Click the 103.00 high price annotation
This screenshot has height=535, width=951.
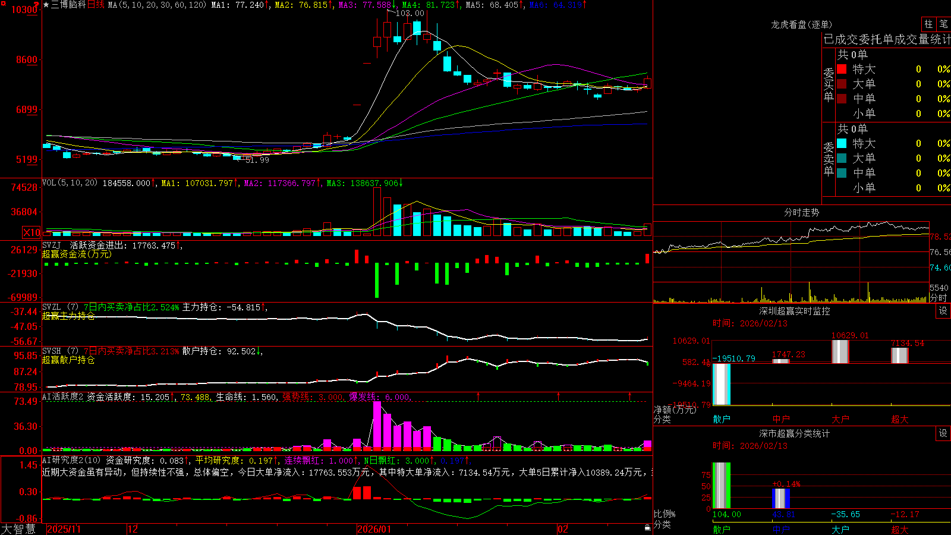coord(410,13)
